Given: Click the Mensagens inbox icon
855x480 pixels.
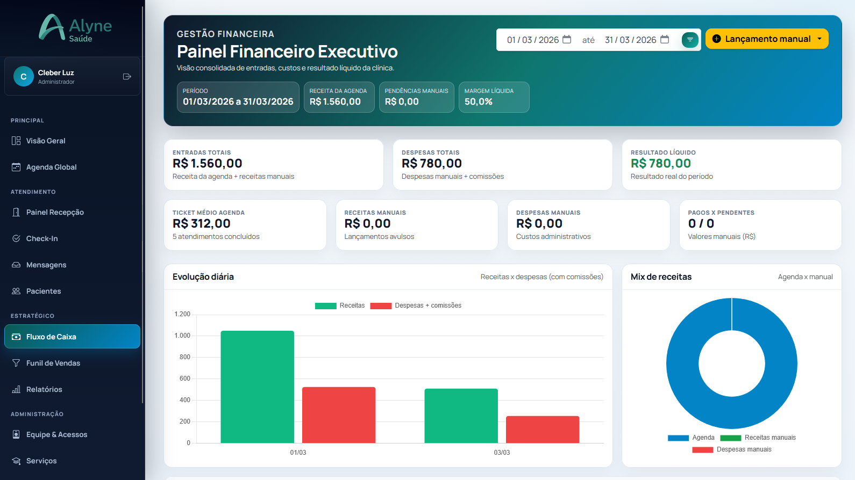Looking at the screenshot, I should click(16, 265).
